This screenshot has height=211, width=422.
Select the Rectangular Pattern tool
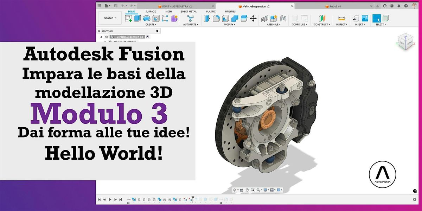coord(165,19)
